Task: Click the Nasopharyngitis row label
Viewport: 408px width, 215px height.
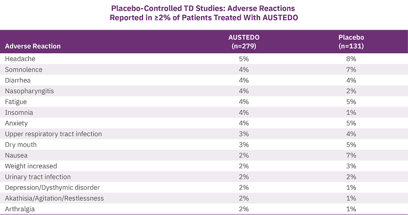Action: click(x=29, y=91)
